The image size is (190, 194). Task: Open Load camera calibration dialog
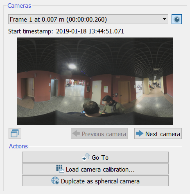click(x=95, y=169)
